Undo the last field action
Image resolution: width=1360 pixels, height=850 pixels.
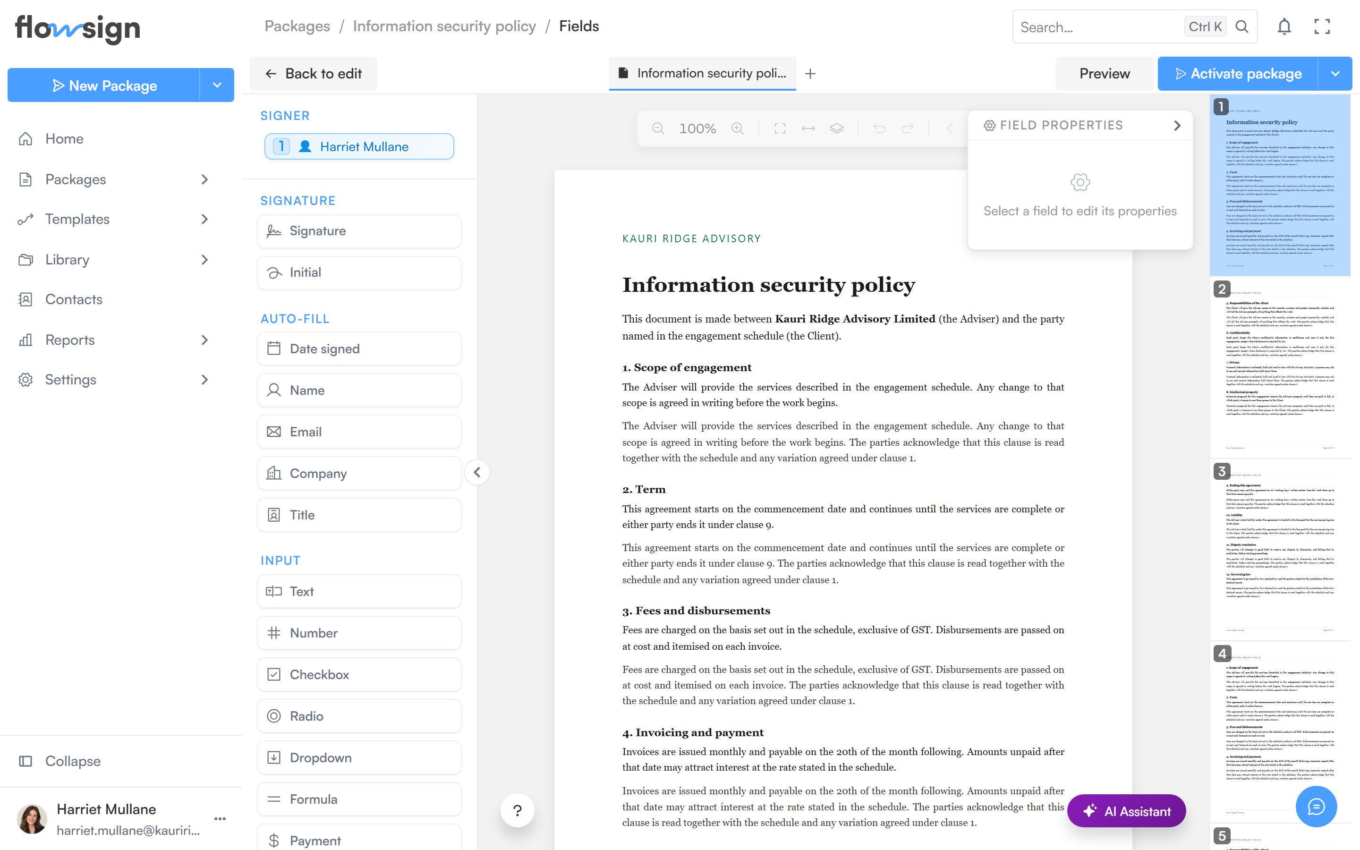[879, 129]
